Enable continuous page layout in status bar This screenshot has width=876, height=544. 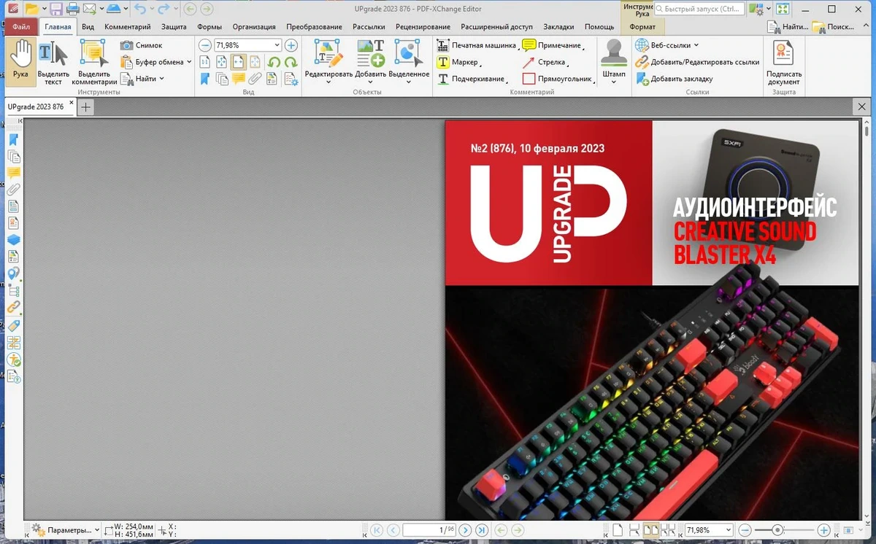pyautogui.click(x=634, y=530)
